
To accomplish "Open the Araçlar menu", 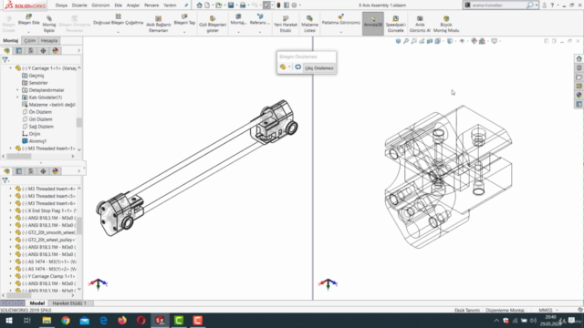I will coord(133,5).
